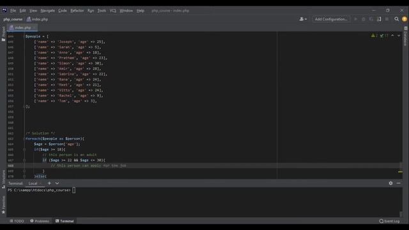Click the Add Configuration button

pos(331,19)
